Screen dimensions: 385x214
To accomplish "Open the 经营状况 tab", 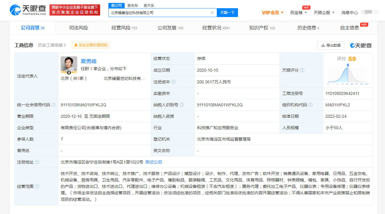I will tap(216, 28).
